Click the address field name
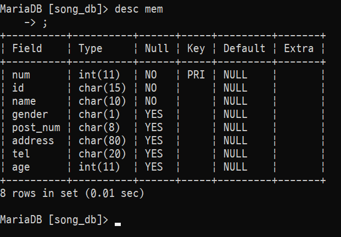 pos(33,140)
